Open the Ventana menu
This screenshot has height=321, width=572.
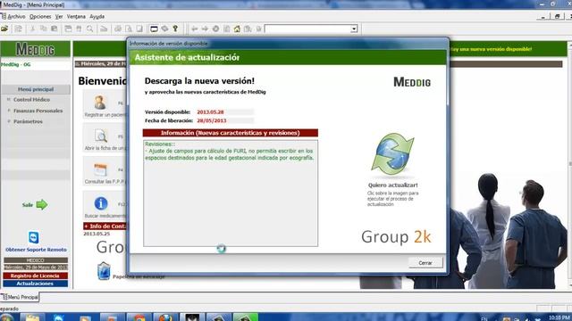click(x=76, y=16)
